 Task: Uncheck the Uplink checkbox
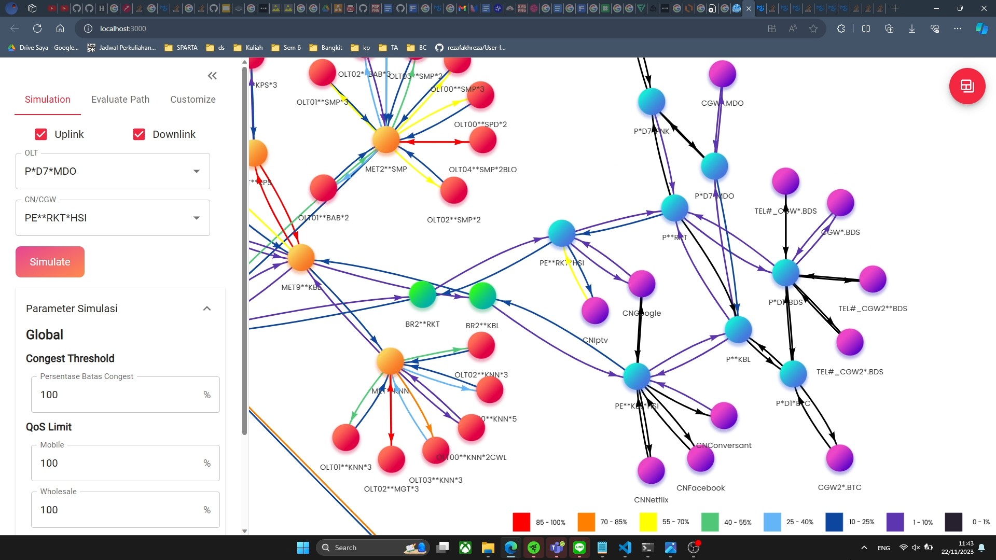(41, 134)
